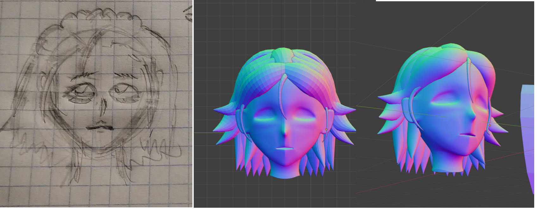
Task: Click the front-view model's mouth
Action: (285, 149)
